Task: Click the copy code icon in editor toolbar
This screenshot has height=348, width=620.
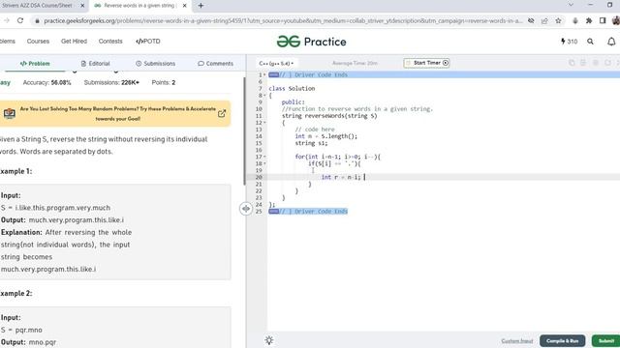Action: coord(572,63)
